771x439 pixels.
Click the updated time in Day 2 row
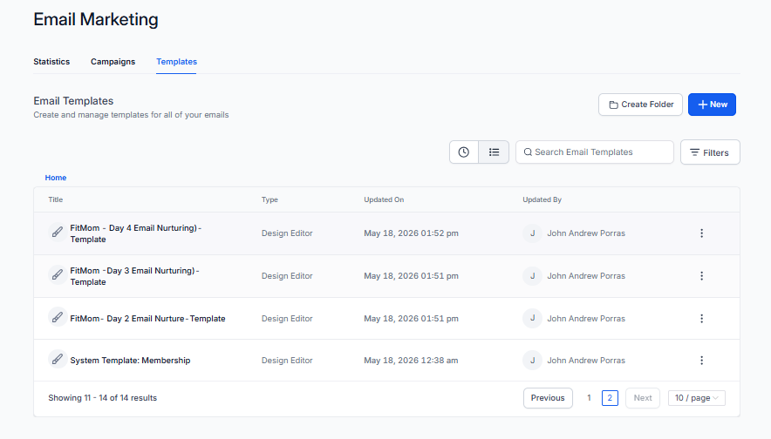coord(411,319)
